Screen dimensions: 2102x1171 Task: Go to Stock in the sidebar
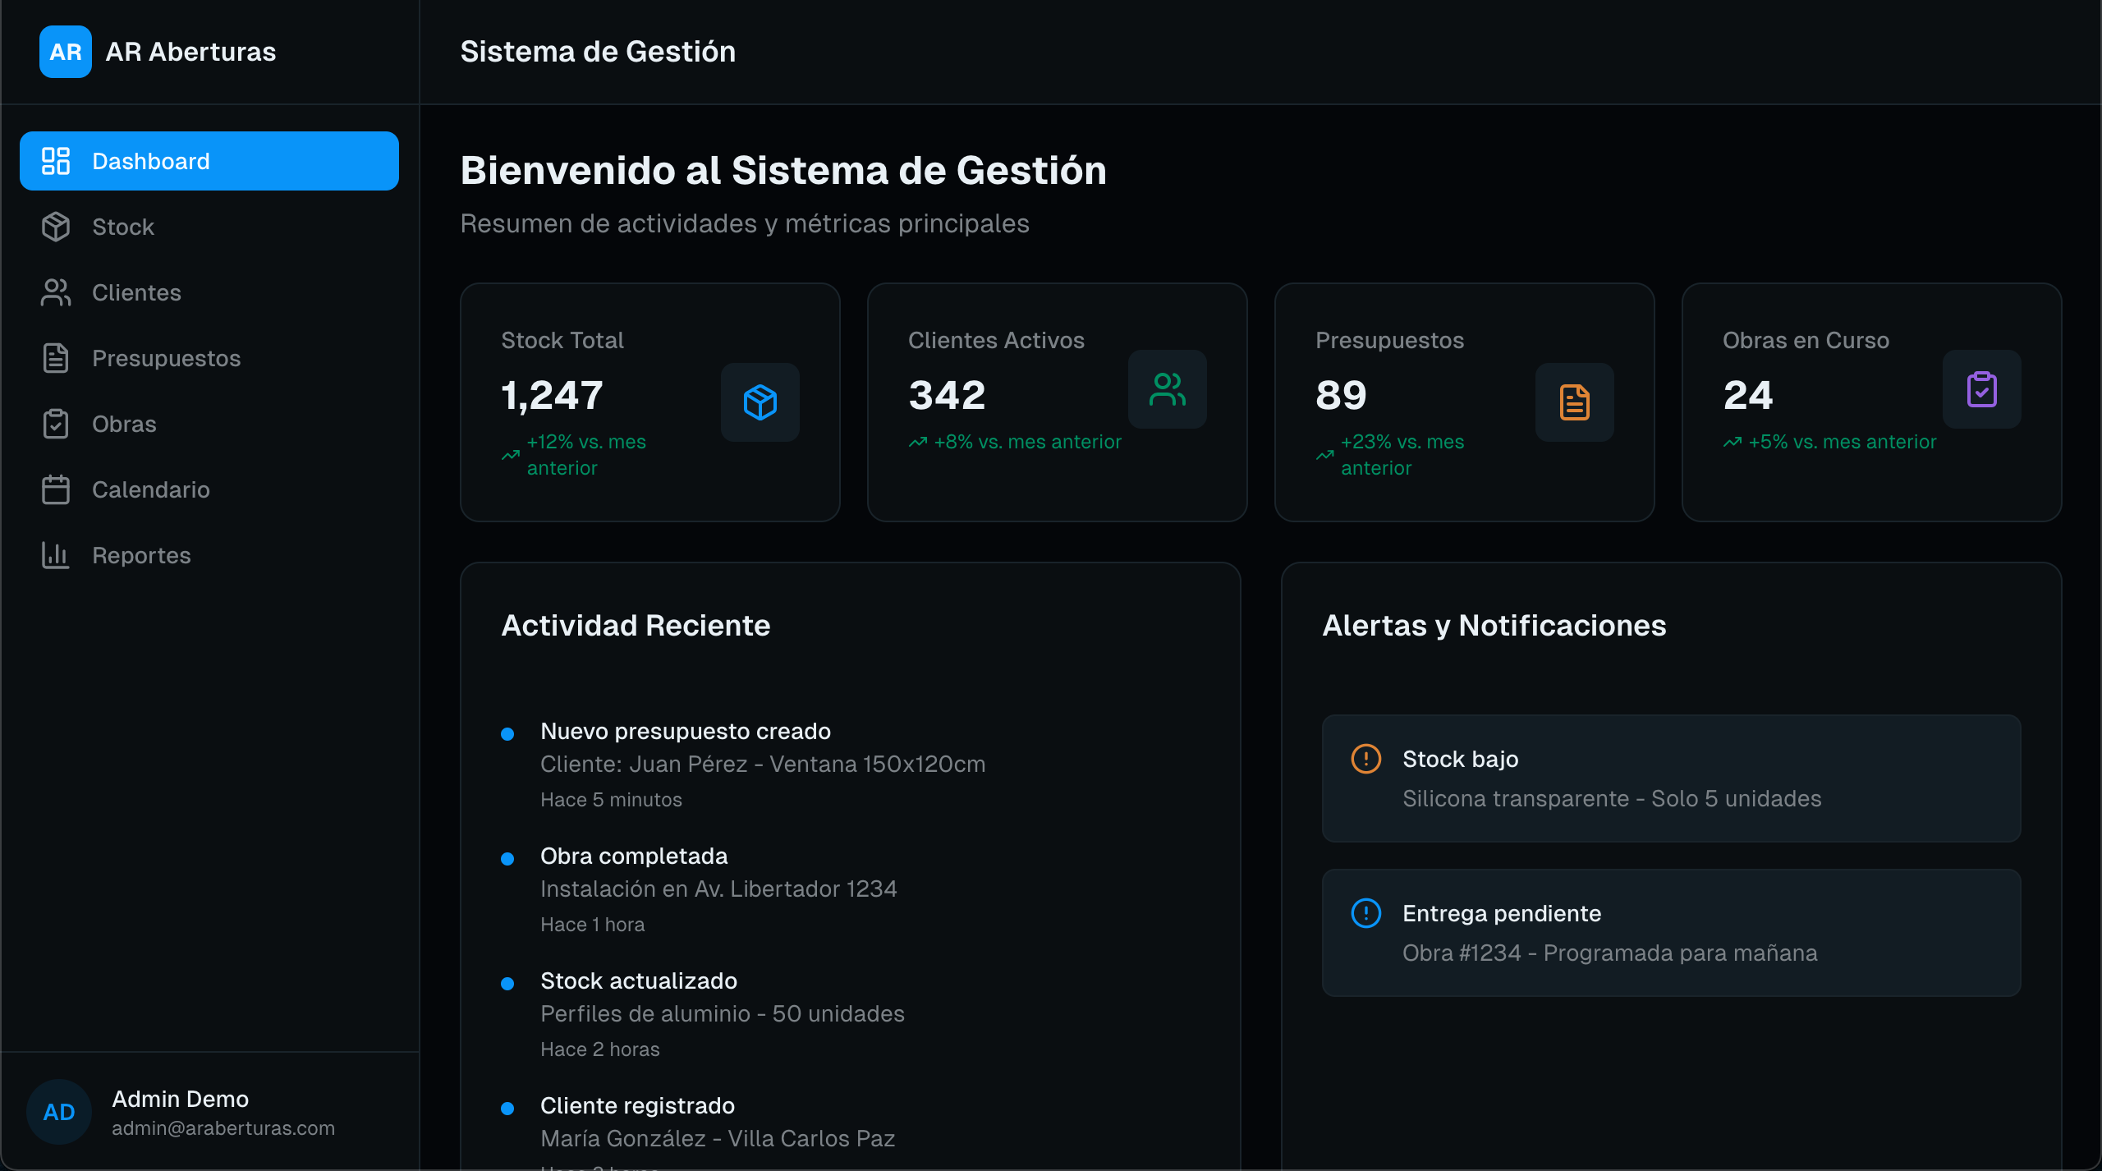point(123,227)
